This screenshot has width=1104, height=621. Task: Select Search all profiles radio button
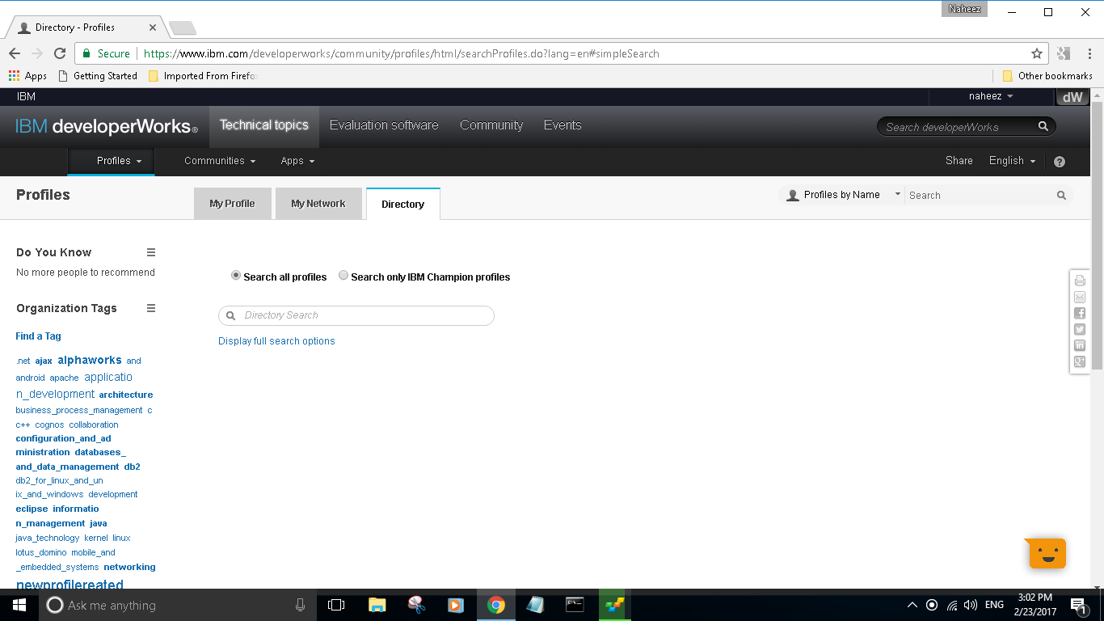236,276
